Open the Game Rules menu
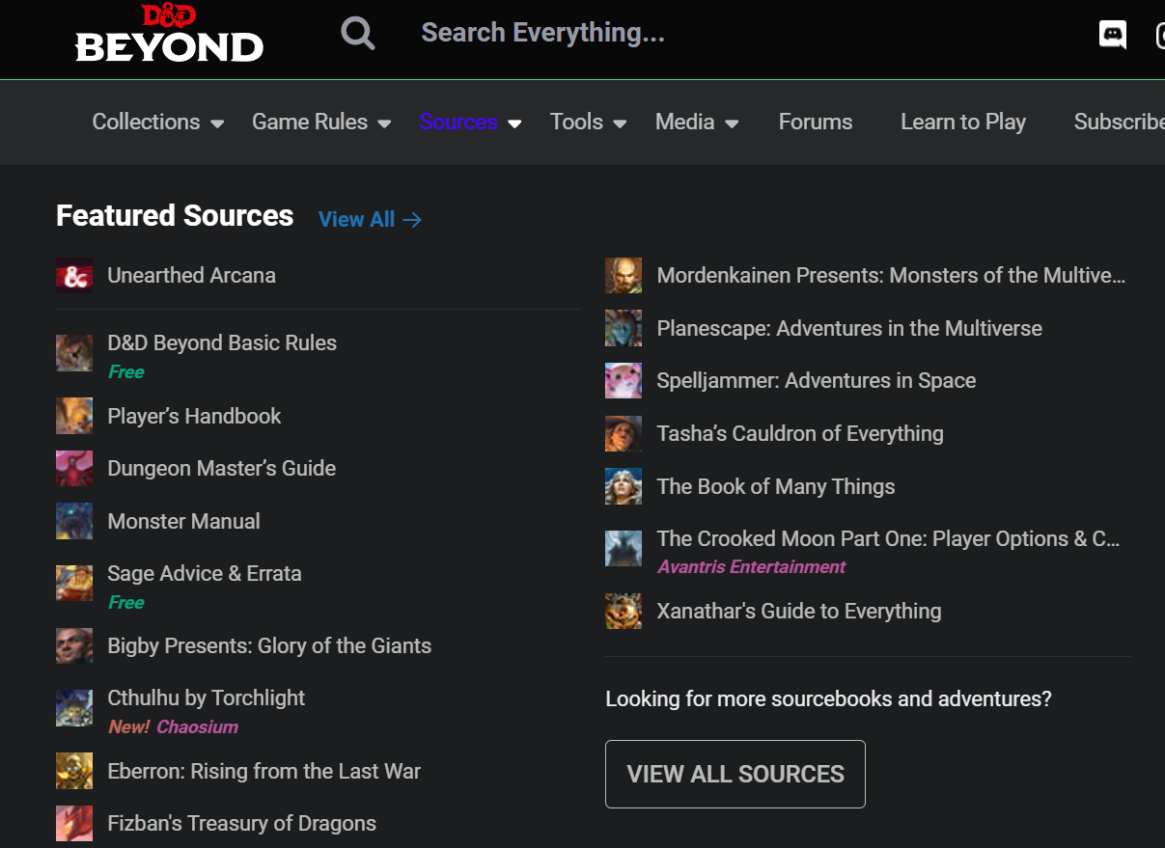Screen dimensions: 1165x848 coord(310,122)
